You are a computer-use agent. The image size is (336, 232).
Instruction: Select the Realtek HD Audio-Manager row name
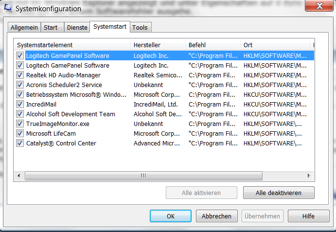point(63,75)
